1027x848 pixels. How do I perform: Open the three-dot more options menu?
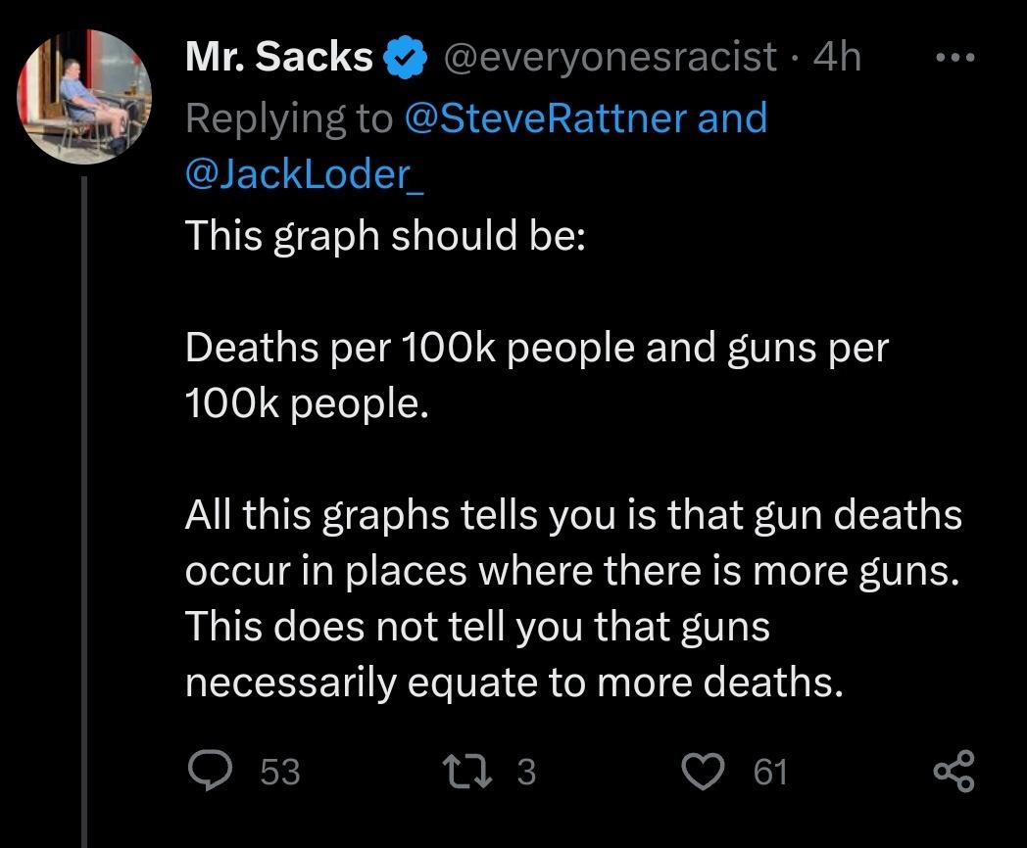point(952,58)
